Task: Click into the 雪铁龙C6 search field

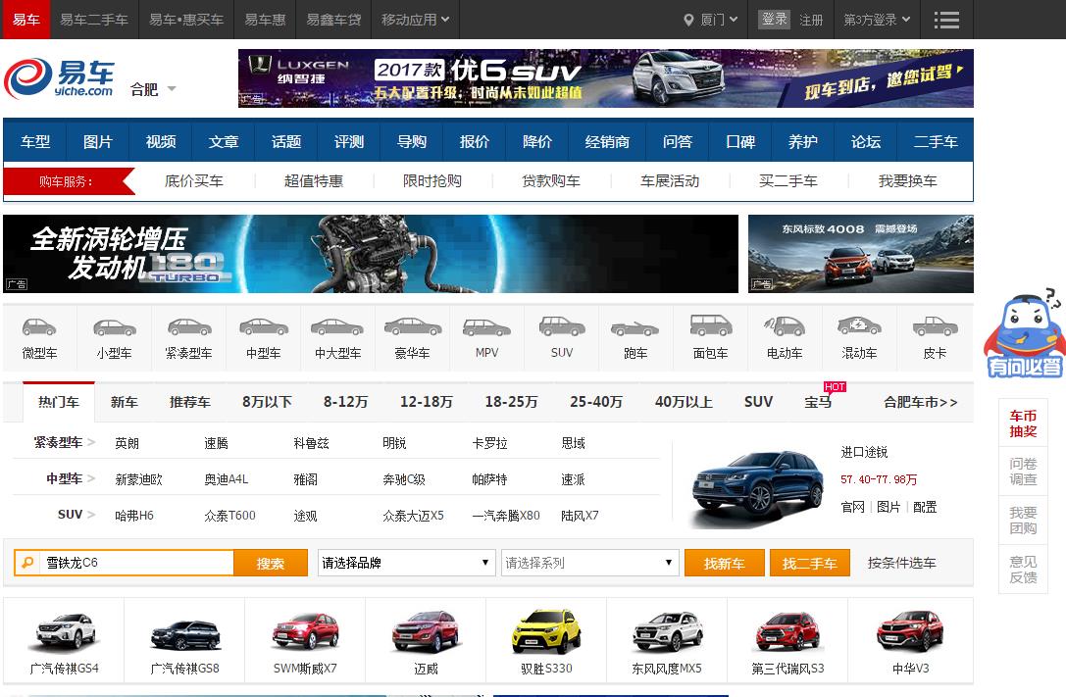Action: tap(136, 563)
